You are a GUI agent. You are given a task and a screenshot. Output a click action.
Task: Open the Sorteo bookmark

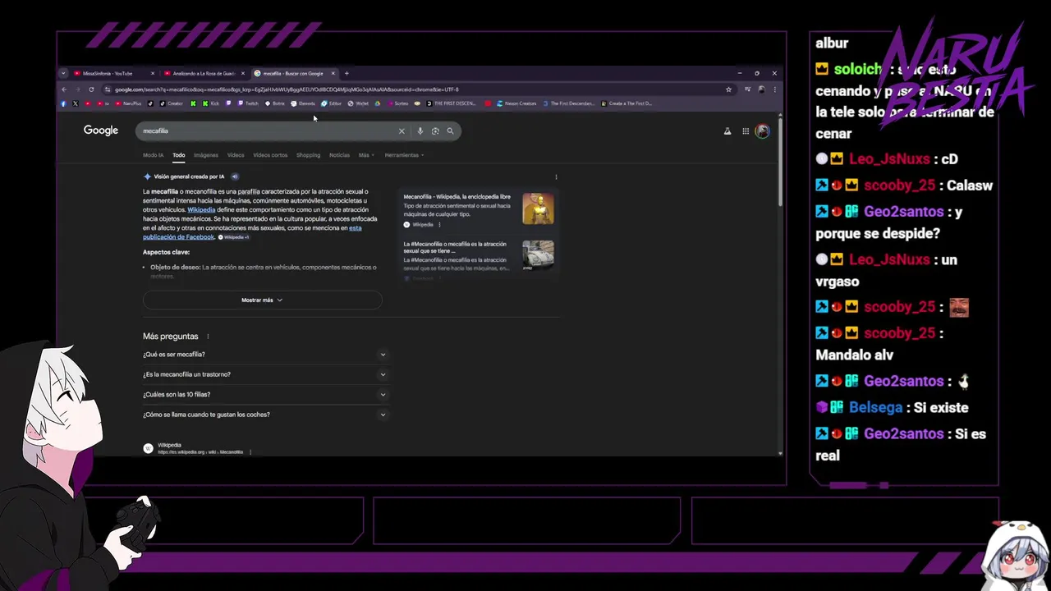tap(397, 103)
